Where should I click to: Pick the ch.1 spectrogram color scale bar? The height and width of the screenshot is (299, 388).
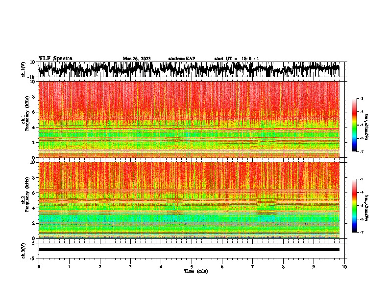[354, 125]
